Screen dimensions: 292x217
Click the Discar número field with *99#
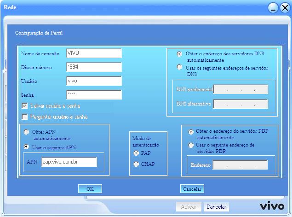(94, 67)
